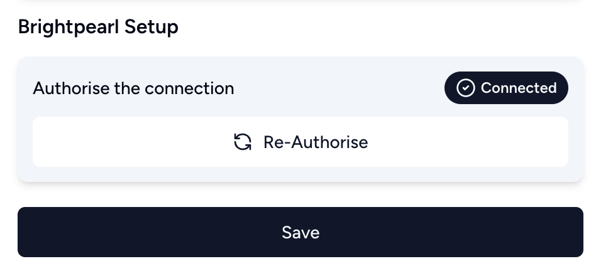Save the Brightpearl setup
This screenshot has height=276, width=596.
point(301,232)
